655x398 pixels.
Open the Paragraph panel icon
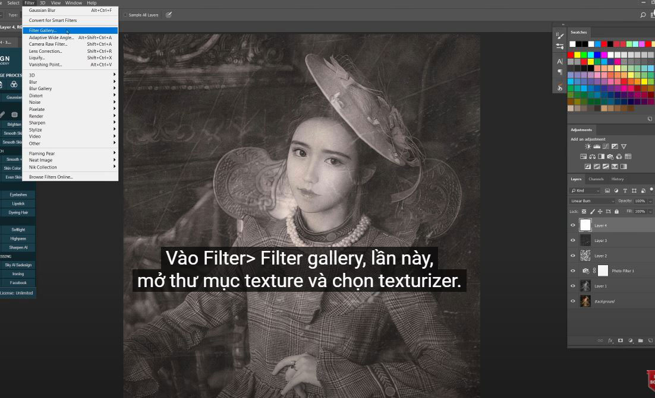[x=560, y=72]
